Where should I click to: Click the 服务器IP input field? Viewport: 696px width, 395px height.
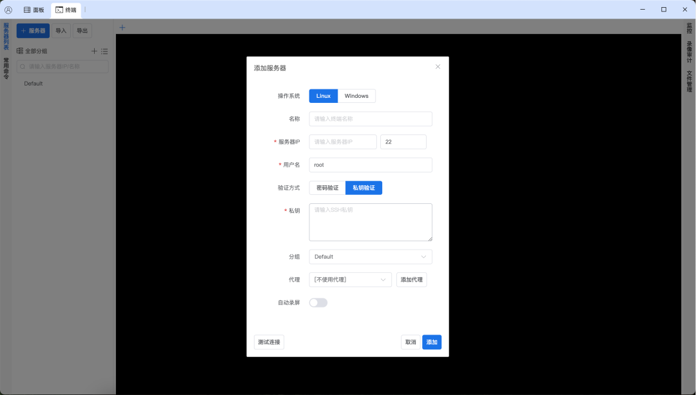[x=343, y=142]
